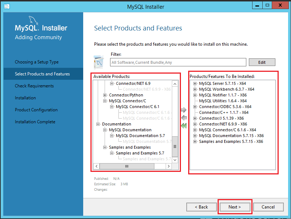This screenshot has height=219, width=291.
Task: Close the MySQL Installer window
Action: coord(280,5)
